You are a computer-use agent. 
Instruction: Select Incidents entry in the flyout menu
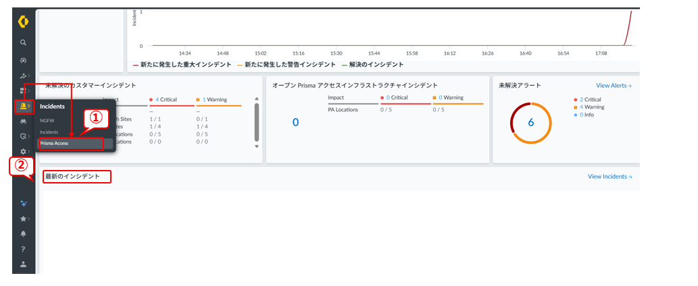click(x=49, y=132)
